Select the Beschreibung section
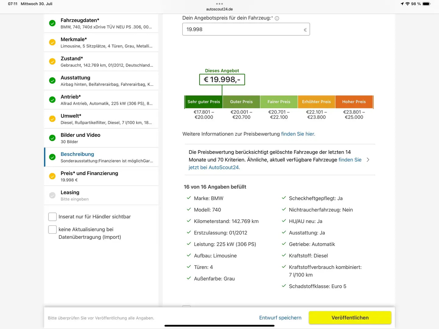 click(102, 157)
